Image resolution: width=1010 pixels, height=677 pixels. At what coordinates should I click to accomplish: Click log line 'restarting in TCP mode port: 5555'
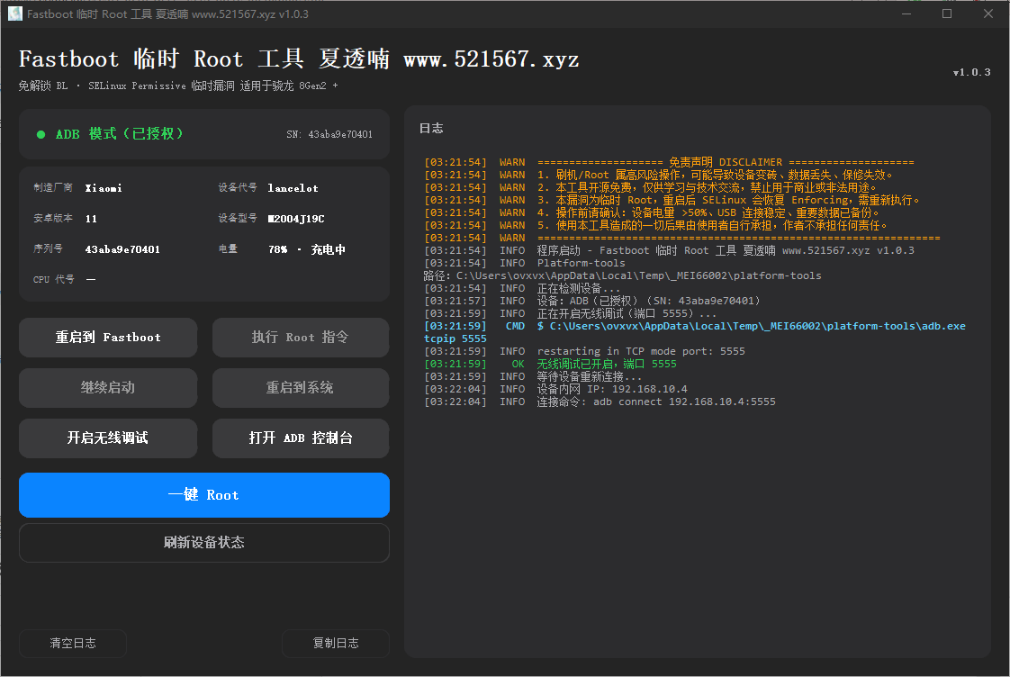[584, 351]
